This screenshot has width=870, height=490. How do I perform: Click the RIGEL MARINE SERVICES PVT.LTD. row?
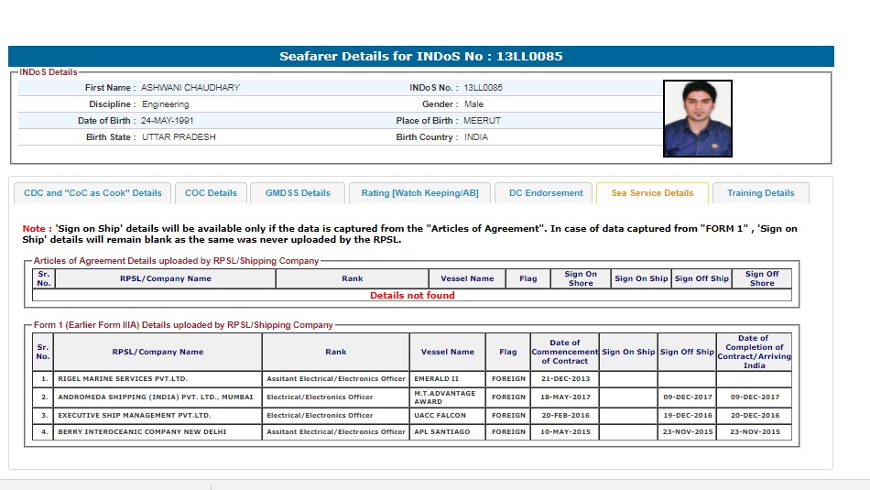(x=111, y=378)
